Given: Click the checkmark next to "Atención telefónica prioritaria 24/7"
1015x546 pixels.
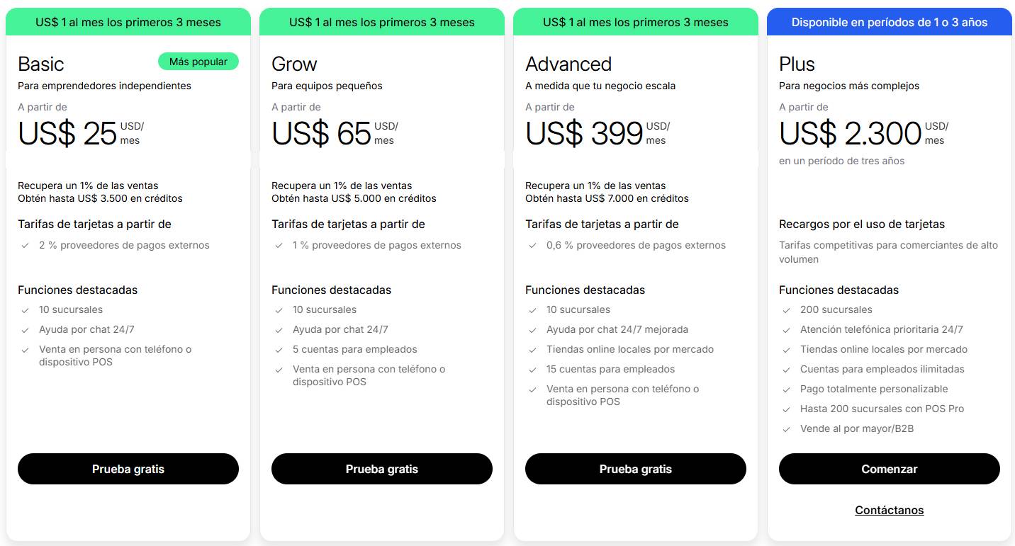Looking at the screenshot, I should pos(787,329).
